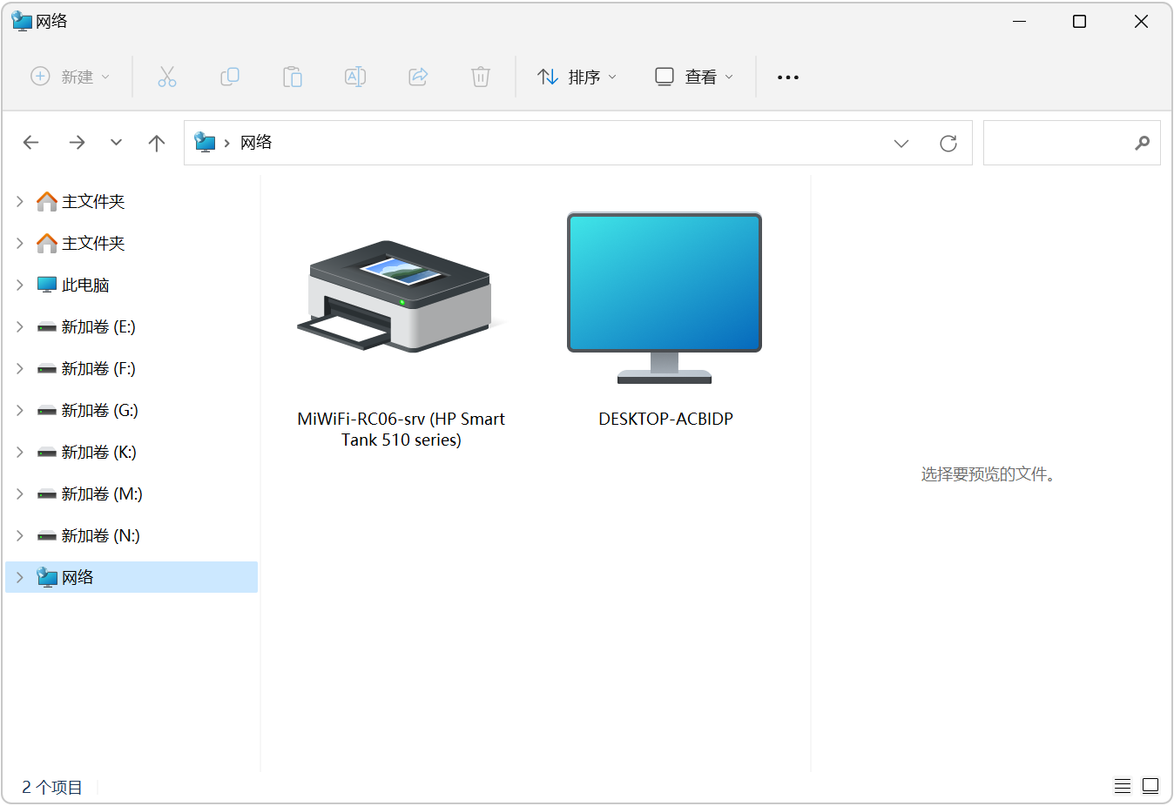Close the 网络 window
This screenshot has width=1174, height=806.
(1141, 21)
